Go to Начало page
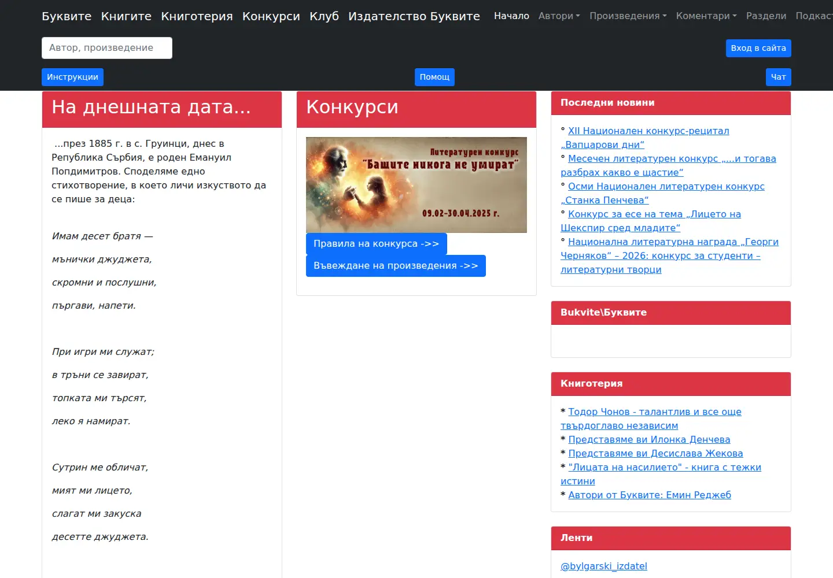The height and width of the screenshot is (578, 833). [x=511, y=16]
